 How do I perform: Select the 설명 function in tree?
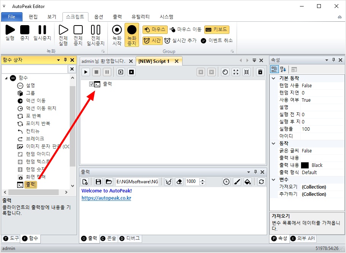click(30, 86)
